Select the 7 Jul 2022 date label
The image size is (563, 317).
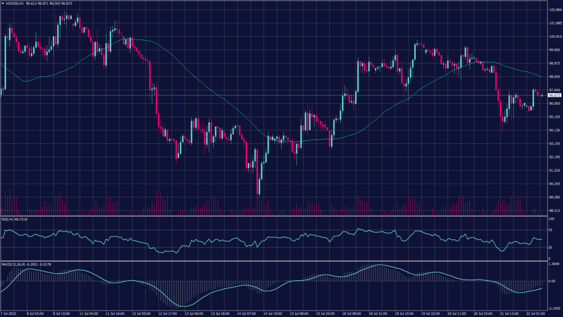(x=8, y=314)
